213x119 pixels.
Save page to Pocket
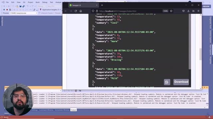pos(183,11)
